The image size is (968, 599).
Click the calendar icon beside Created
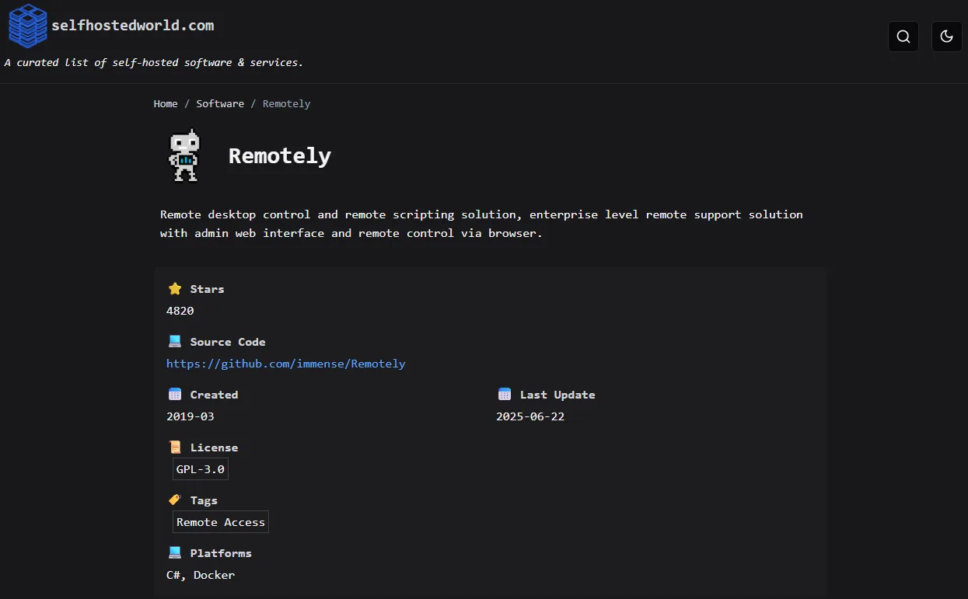(175, 395)
